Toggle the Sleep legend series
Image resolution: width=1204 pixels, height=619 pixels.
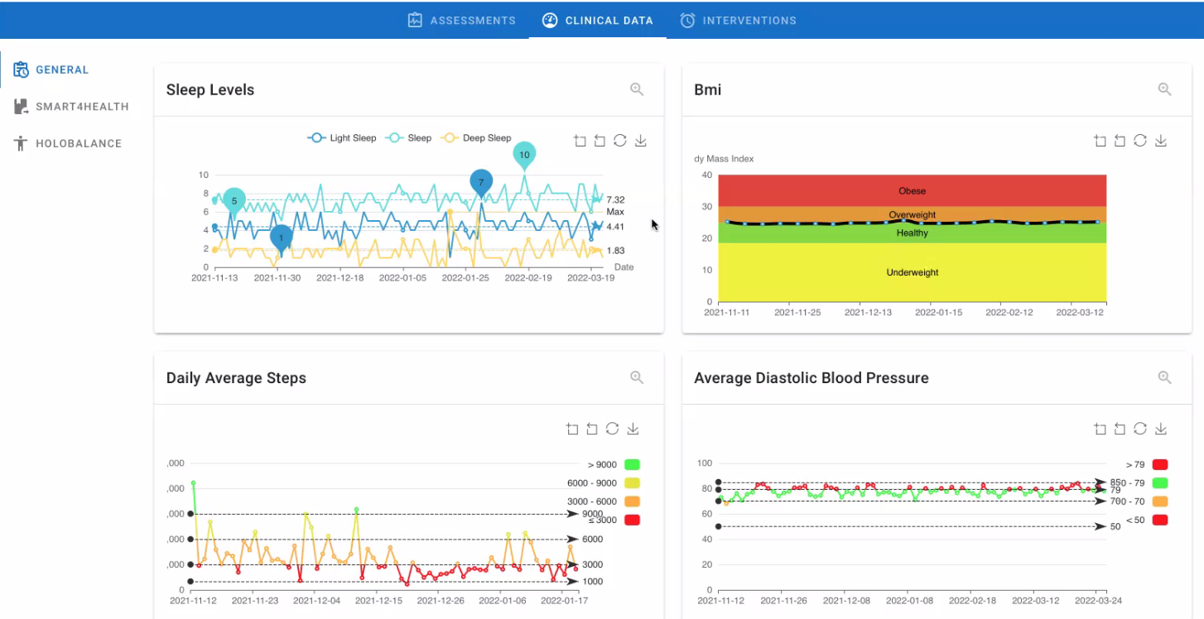point(408,138)
